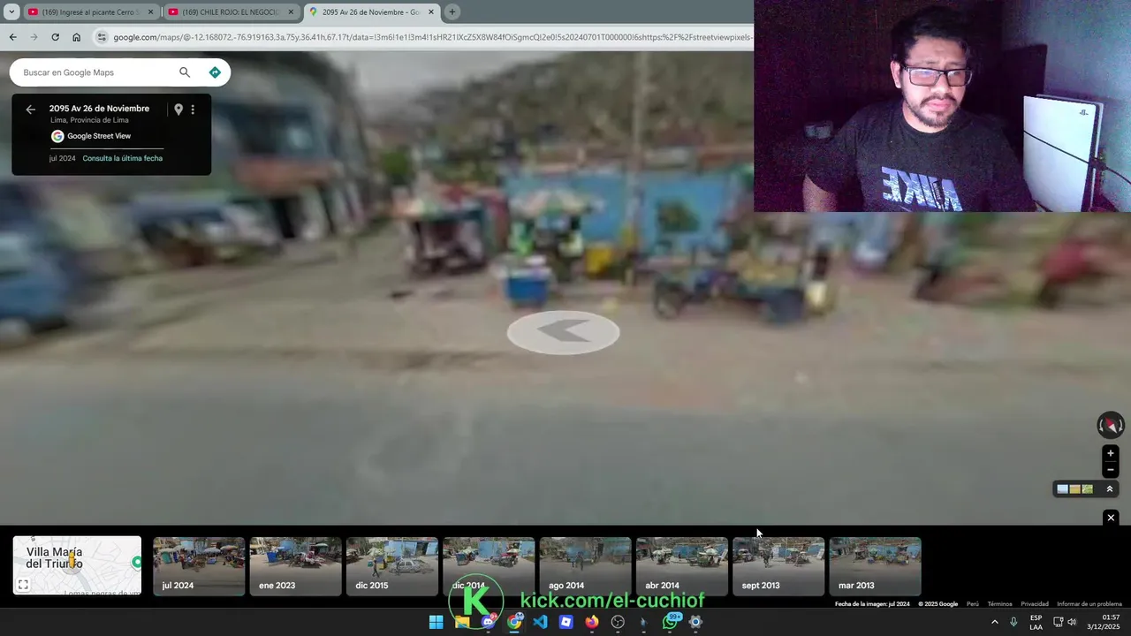
Task: Click the location pin icon in info card
Action: tap(178, 110)
